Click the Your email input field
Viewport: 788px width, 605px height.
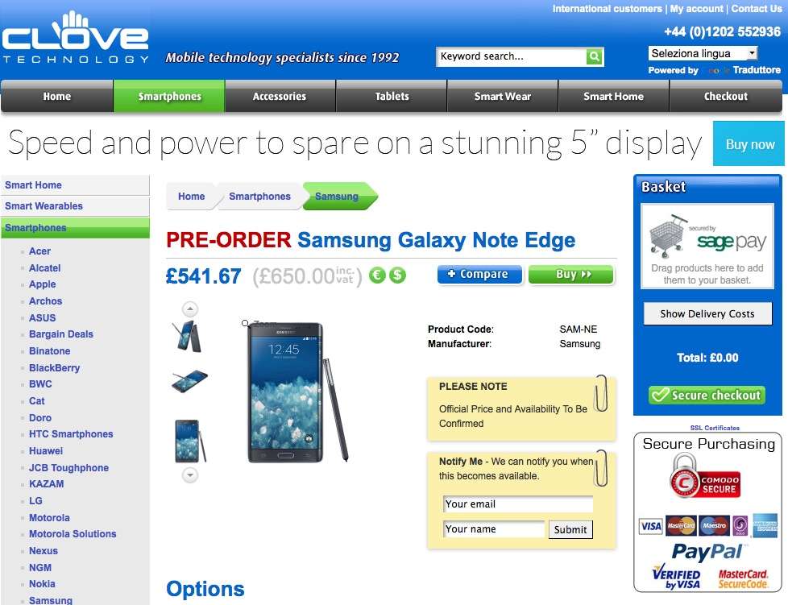click(x=518, y=504)
